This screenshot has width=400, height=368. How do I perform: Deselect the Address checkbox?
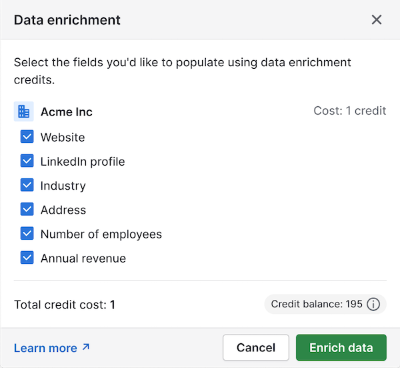pyautogui.click(x=27, y=210)
